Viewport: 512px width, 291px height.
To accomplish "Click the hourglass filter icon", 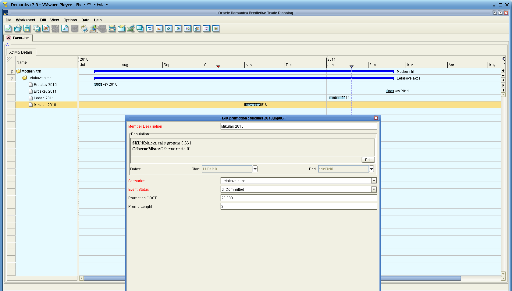I will [x=207, y=29].
